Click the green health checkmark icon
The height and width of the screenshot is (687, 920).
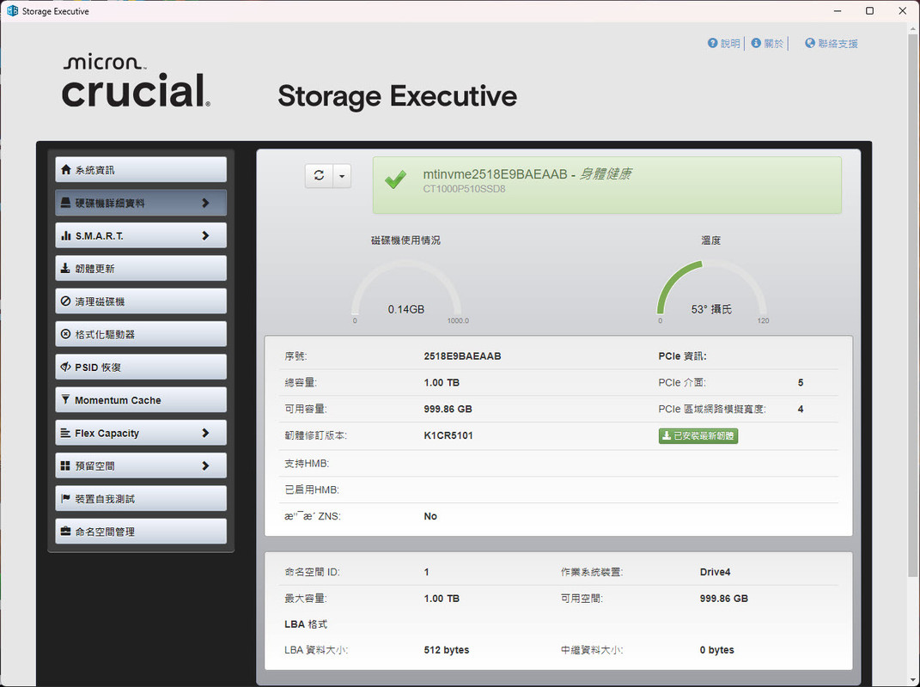point(395,179)
